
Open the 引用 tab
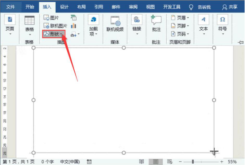(x=99, y=7)
